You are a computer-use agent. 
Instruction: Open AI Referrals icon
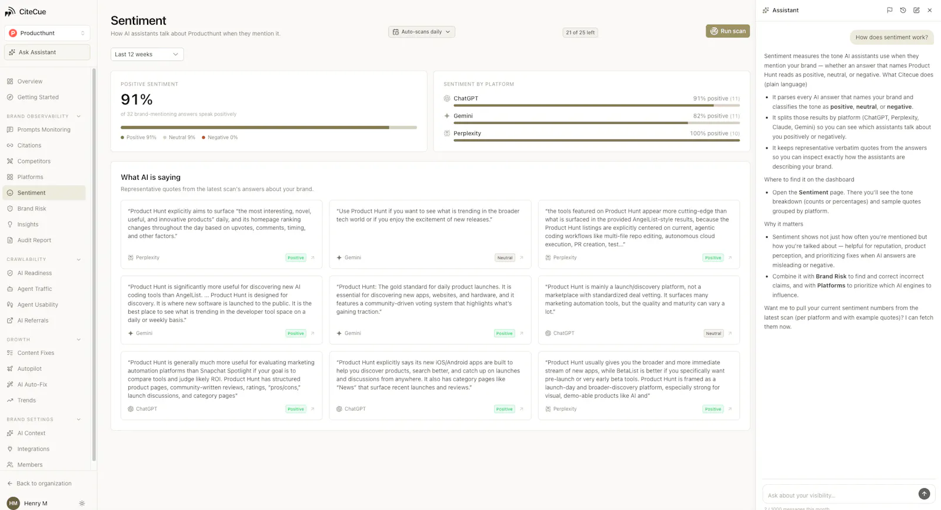(10, 321)
